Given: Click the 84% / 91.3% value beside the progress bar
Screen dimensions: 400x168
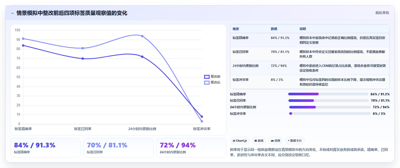Looking at the screenshot, I should pyautogui.click(x=380, y=94).
